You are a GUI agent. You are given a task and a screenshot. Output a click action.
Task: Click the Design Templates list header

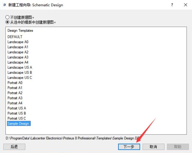pos(20,31)
